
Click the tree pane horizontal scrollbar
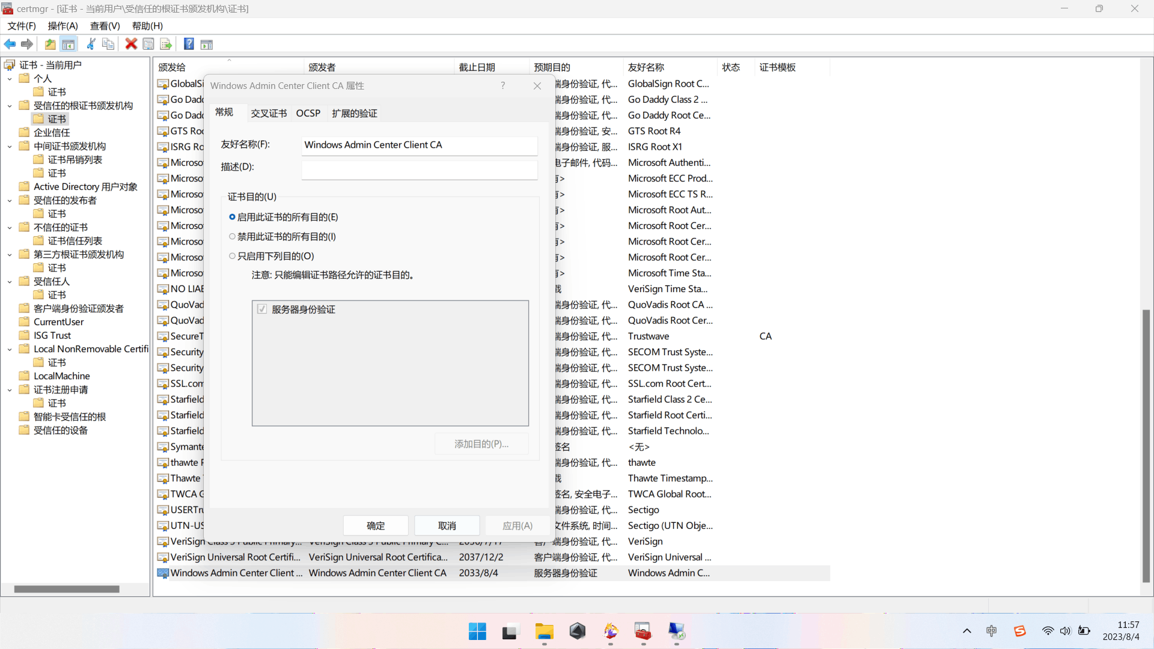pyautogui.click(x=66, y=590)
